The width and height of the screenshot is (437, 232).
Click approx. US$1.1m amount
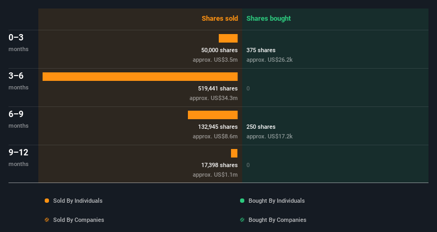[215, 175]
